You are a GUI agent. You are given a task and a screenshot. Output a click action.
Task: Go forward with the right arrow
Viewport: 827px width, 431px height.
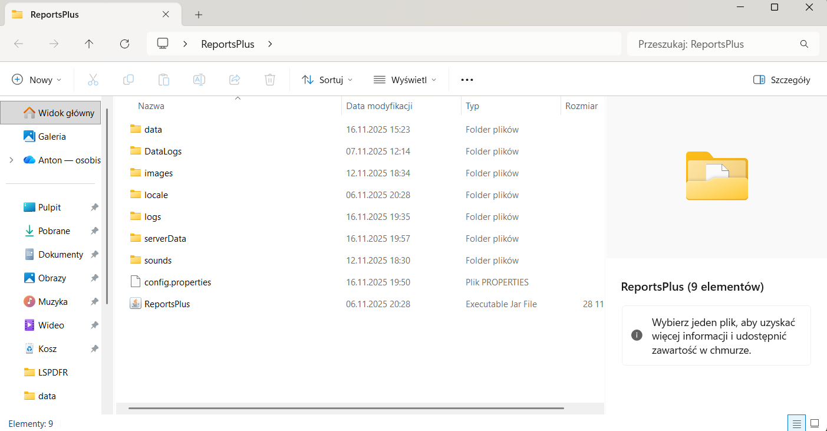coord(54,44)
